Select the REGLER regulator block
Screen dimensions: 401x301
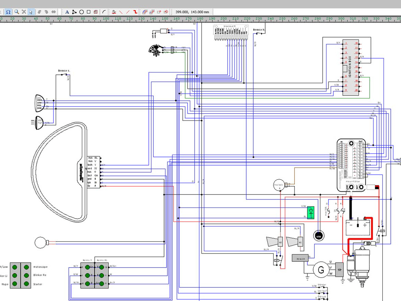coord(300,258)
